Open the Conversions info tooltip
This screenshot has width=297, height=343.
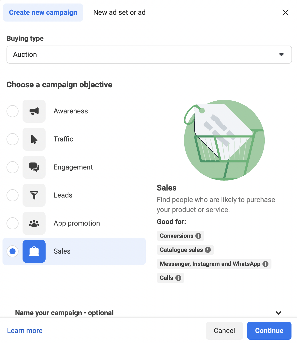tap(198, 236)
